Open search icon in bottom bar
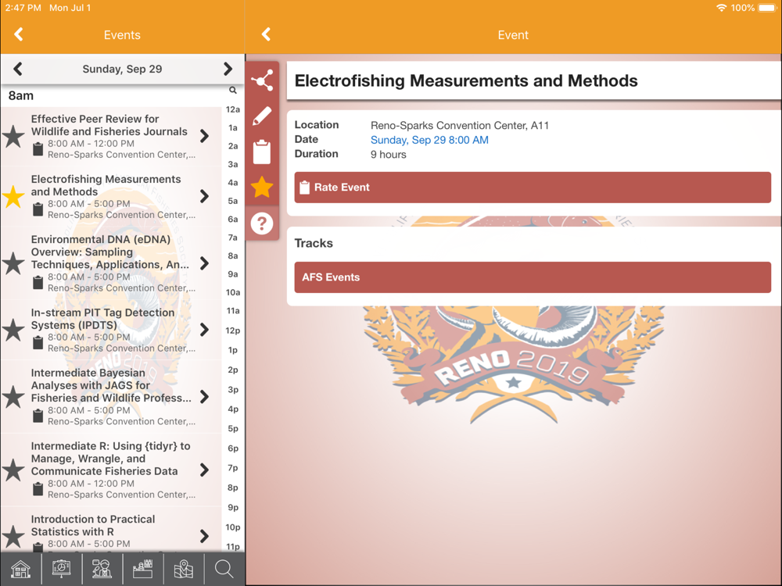Image resolution: width=782 pixels, height=586 pixels. coord(224,569)
